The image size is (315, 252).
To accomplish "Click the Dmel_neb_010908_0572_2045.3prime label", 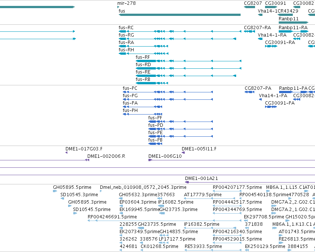I will (x=143, y=187).
